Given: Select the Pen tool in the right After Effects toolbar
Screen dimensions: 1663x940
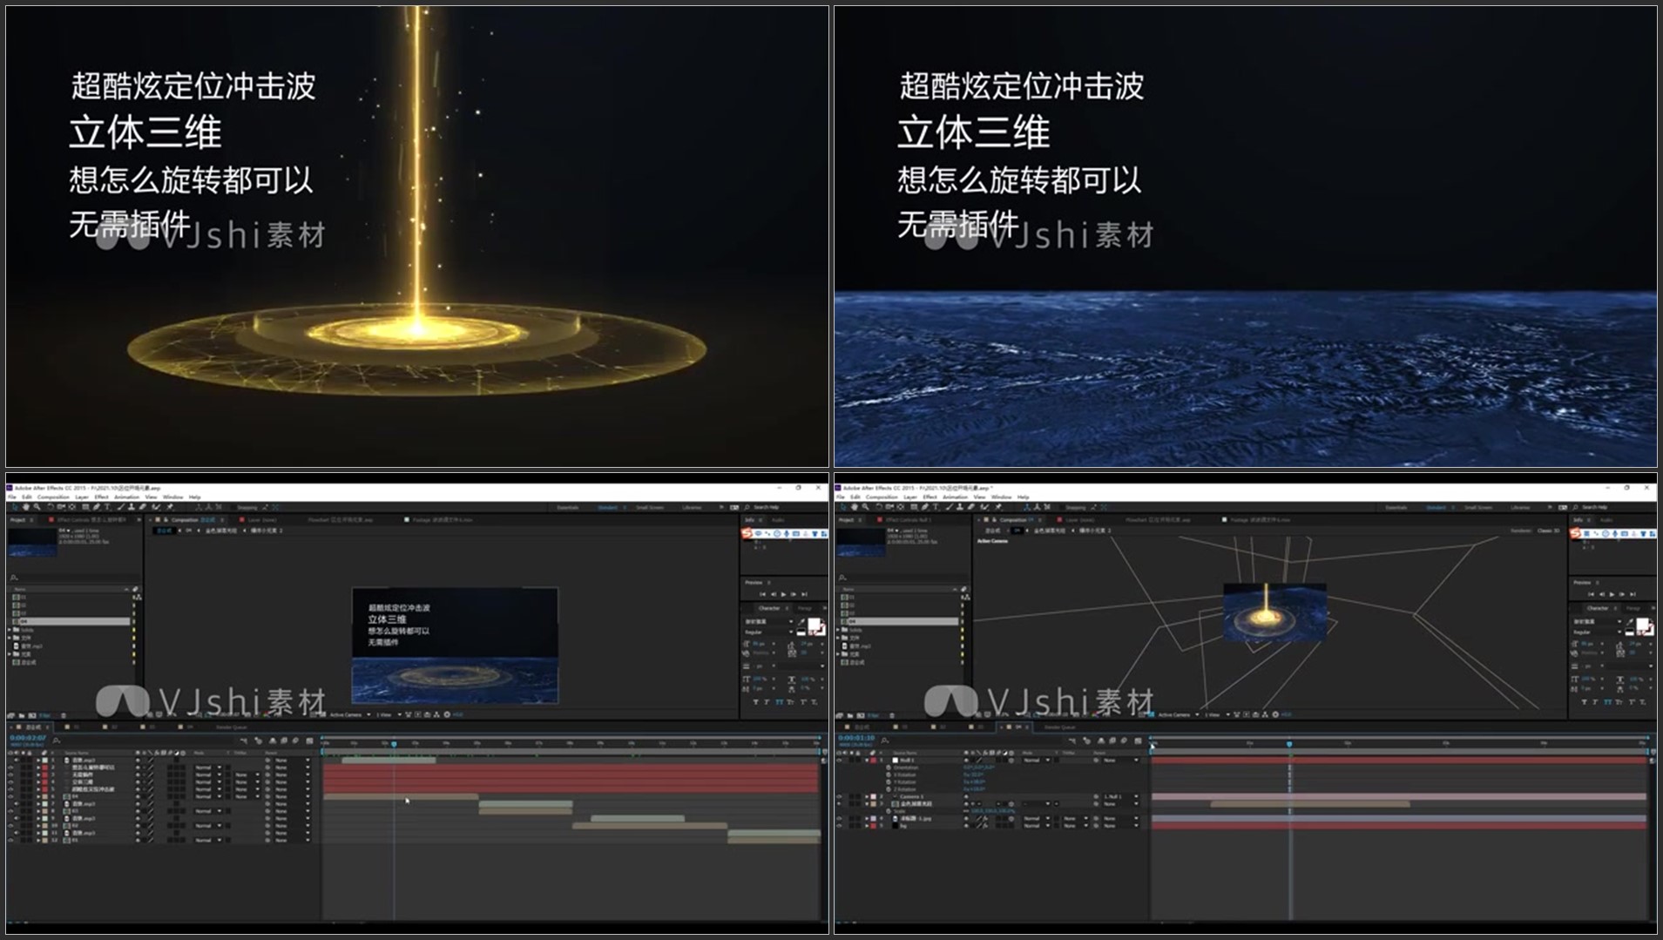Looking at the screenshot, I should click(x=925, y=507).
